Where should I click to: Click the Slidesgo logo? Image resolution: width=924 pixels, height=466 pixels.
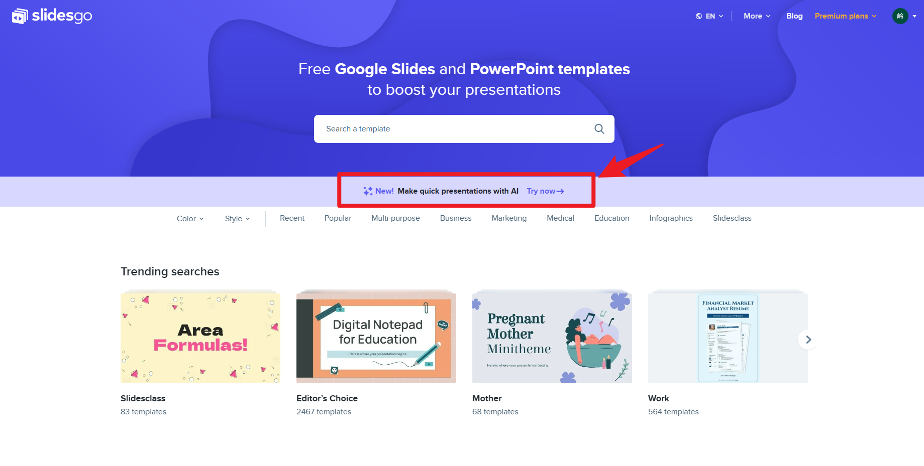(52, 16)
